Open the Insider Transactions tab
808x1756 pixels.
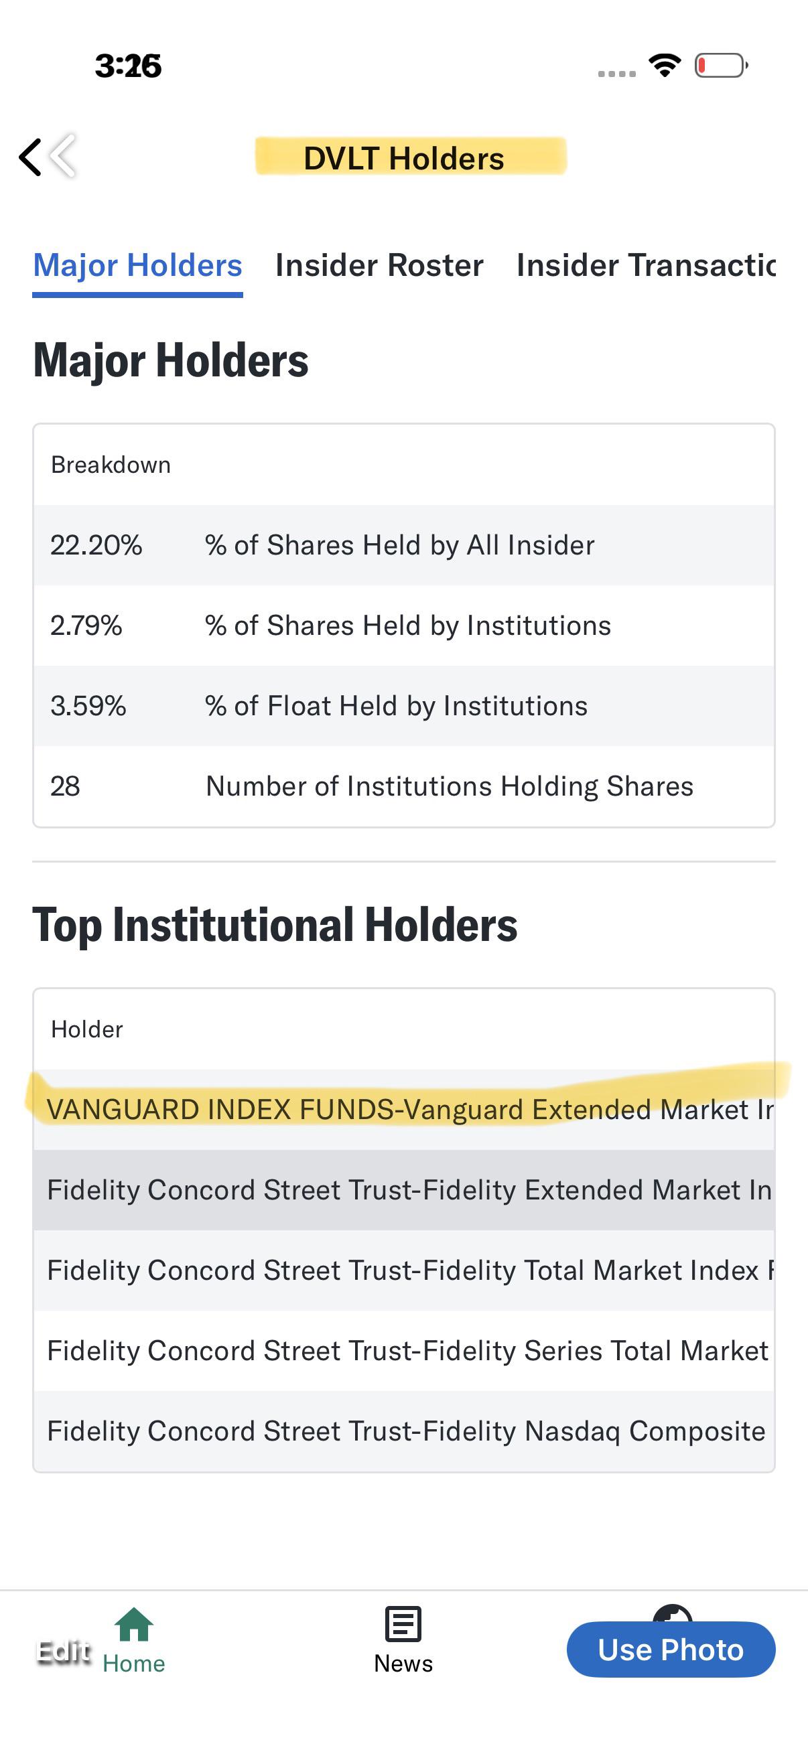coord(645,265)
